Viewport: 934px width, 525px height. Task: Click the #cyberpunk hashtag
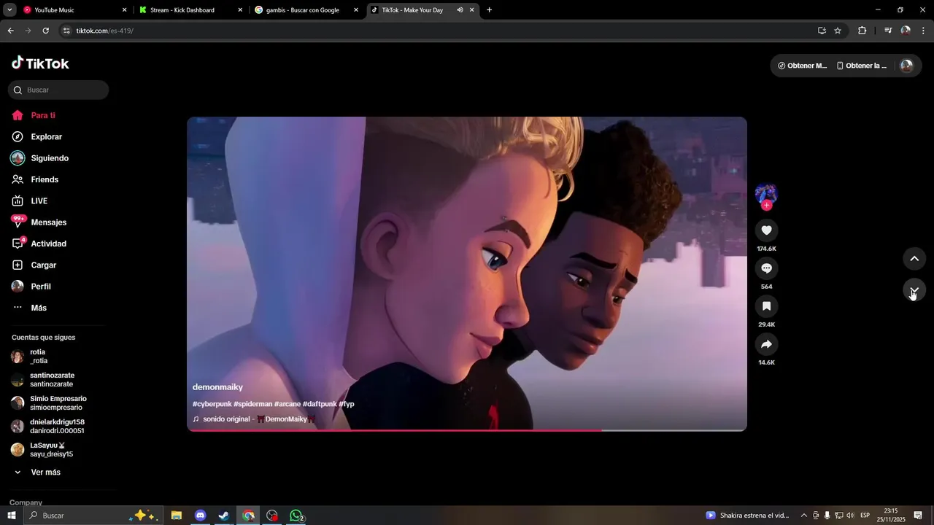212,404
